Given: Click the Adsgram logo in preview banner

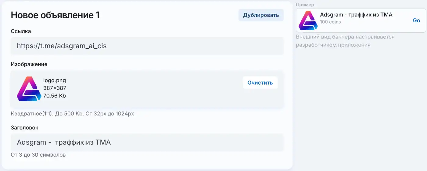Looking at the screenshot, I should [308, 20].
